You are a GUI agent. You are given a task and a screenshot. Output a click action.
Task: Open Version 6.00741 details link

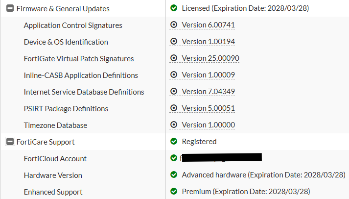pyautogui.click(x=208, y=25)
